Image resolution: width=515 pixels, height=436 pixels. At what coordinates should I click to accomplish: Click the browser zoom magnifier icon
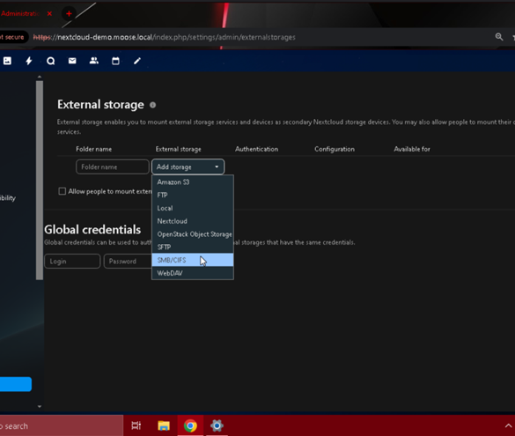(499, 37)
